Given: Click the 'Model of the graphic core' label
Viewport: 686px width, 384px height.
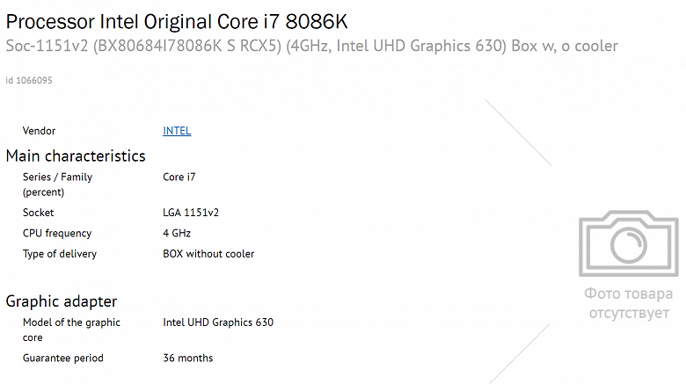Looking at the screenshot, I should pyautogui.click(x=71, y=330).
